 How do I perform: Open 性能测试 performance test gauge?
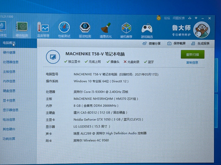point(64,30)
